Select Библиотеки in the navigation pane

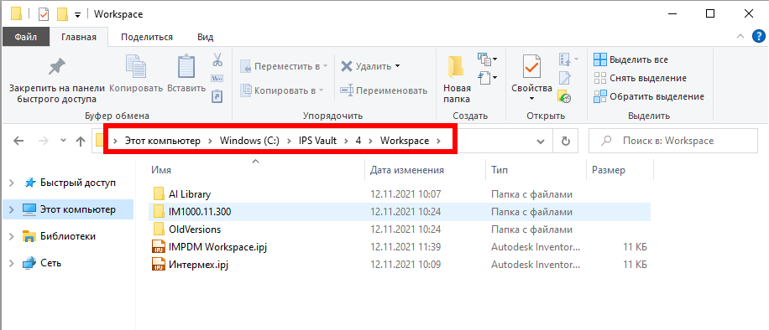pos(68,236)
